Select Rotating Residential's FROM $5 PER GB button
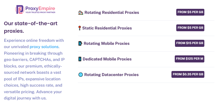The image size is (219, 106). click(x=190, y=12)
